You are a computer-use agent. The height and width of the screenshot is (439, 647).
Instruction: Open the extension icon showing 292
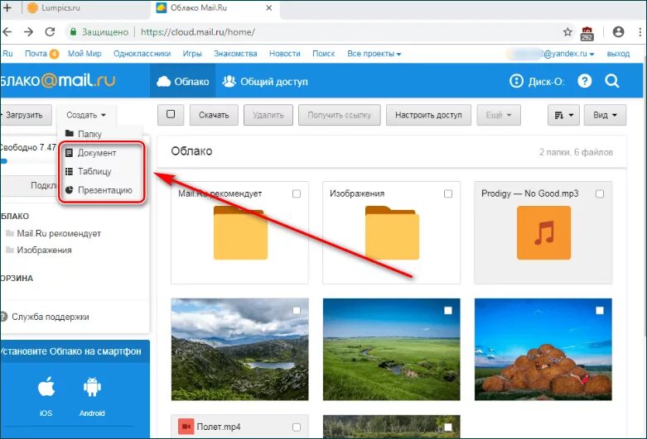pyautogui.click(x=587, y=33)
